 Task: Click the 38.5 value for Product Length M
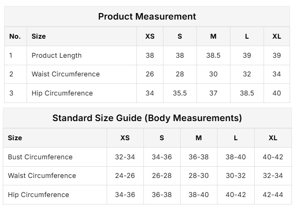point(213,55)
